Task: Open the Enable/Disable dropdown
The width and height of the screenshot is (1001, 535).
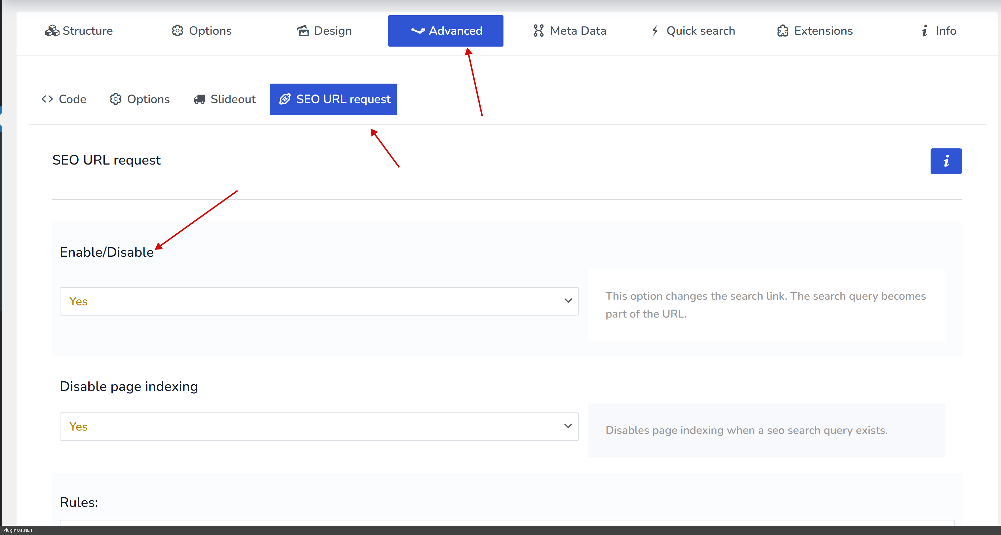Action: click(319, 301)
